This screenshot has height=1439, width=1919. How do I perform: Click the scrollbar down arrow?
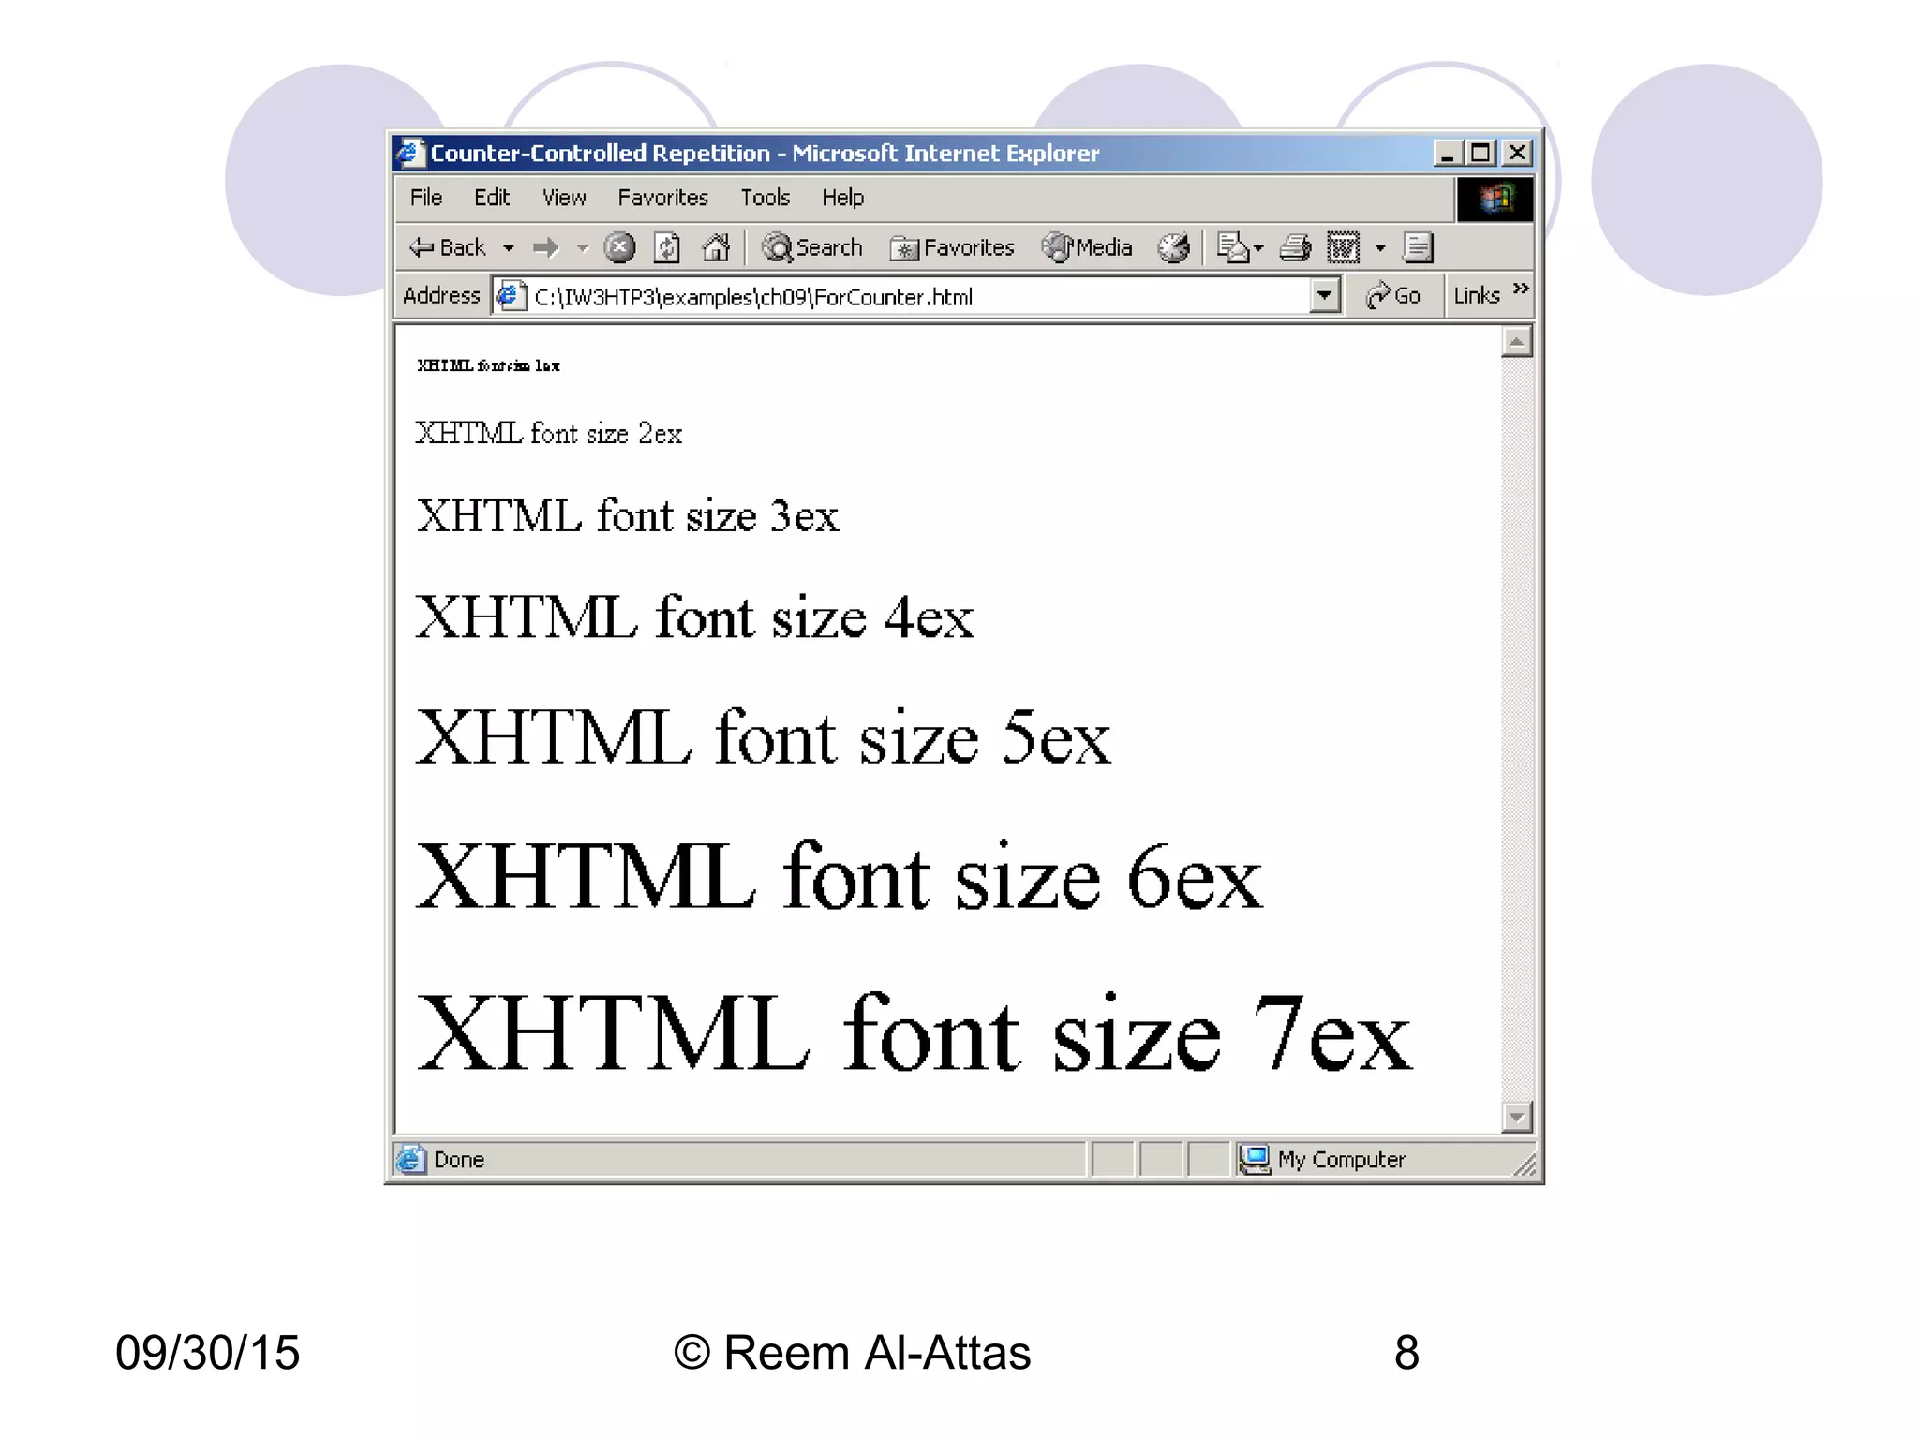[1516, 1117]
